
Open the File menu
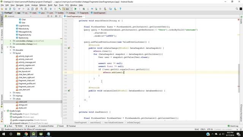(2, 5)
